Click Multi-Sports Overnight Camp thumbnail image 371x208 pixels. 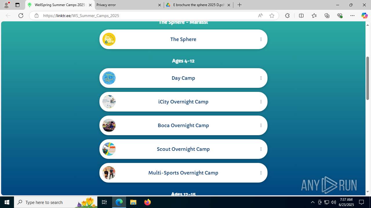pos(109,173)
